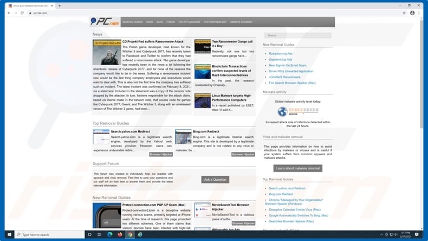
Task: Open Top Anti-Malware menu item
Action: tap(189, 22)
